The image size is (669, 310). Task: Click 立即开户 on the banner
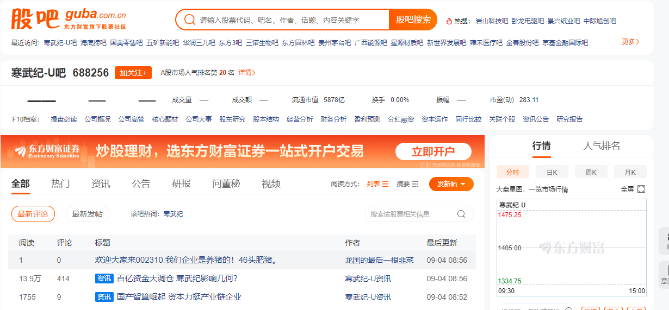[433, 151]
